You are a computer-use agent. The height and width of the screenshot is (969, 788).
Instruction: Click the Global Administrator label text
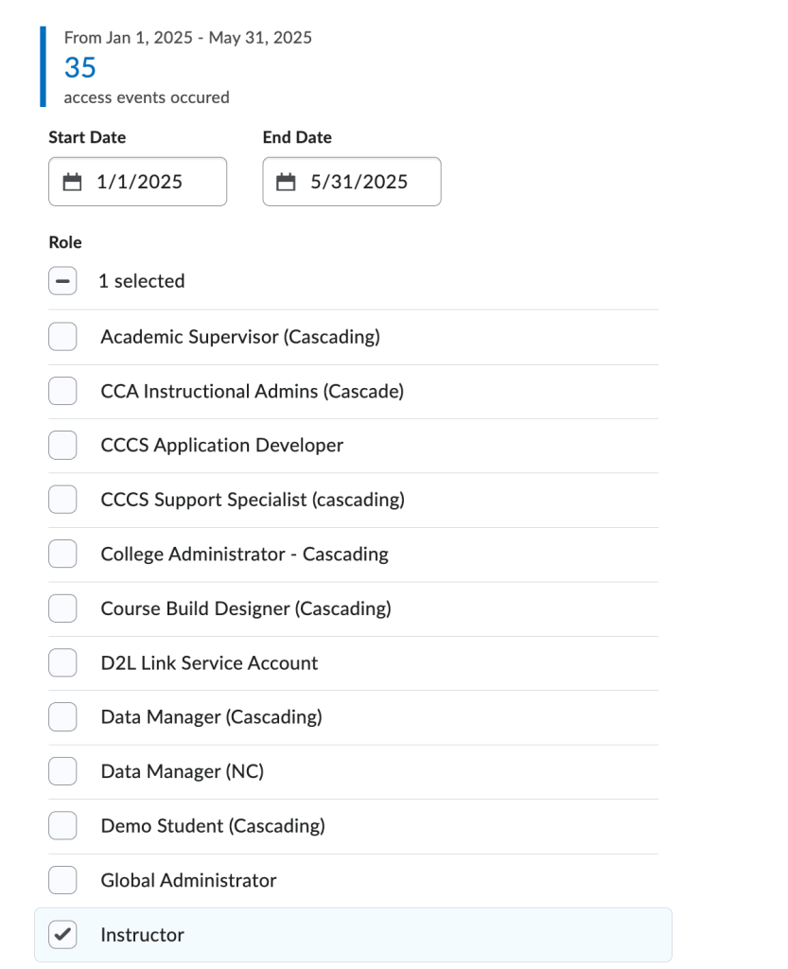[x=188, y=880]
